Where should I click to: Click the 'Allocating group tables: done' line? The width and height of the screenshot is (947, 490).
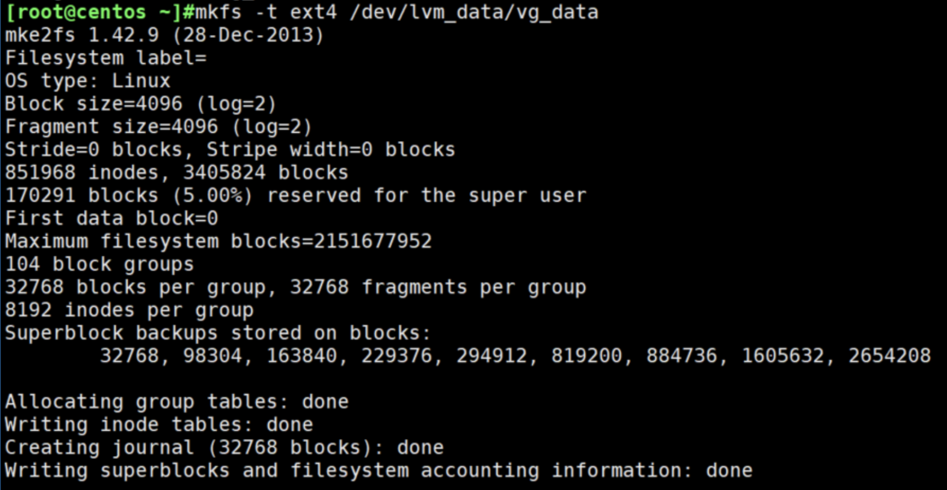177,401
